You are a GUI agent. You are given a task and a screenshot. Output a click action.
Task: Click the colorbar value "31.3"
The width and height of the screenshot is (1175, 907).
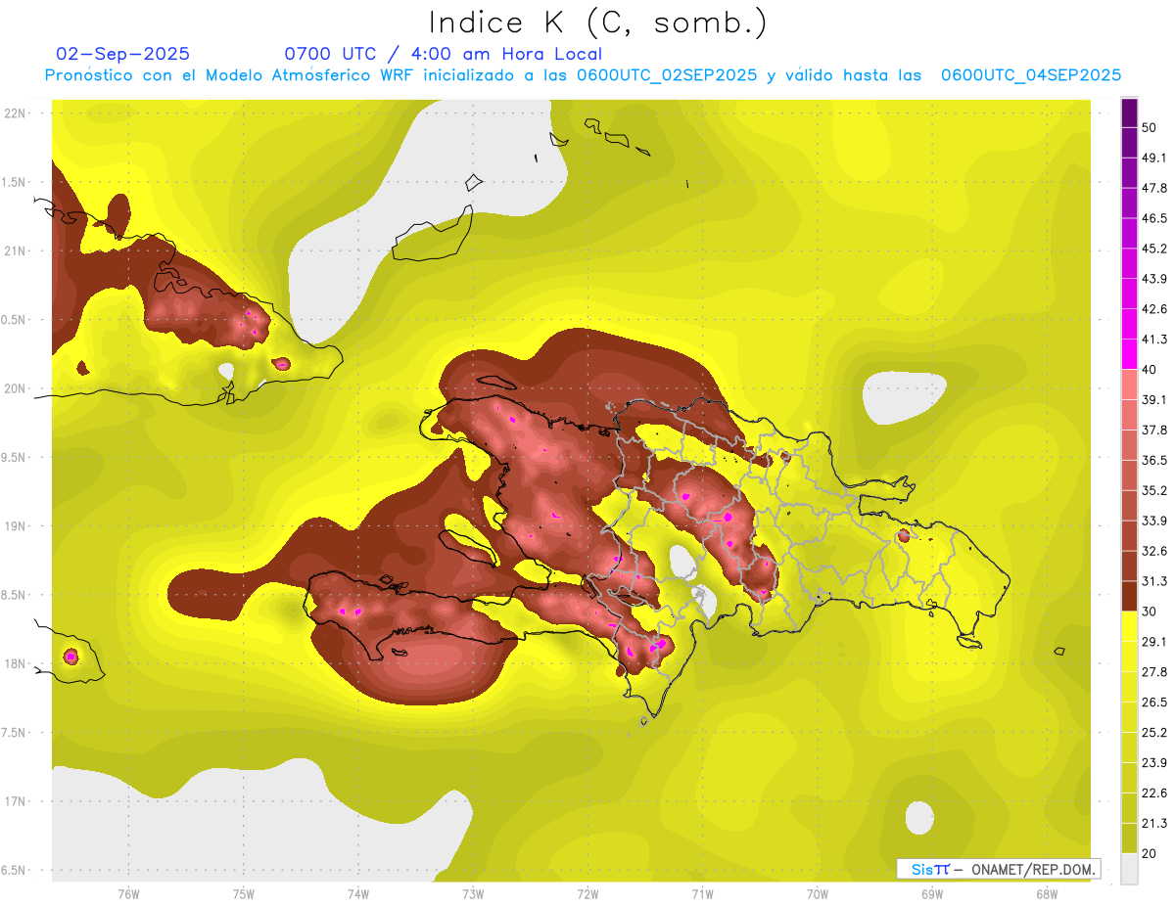(x=1154, y=581)
